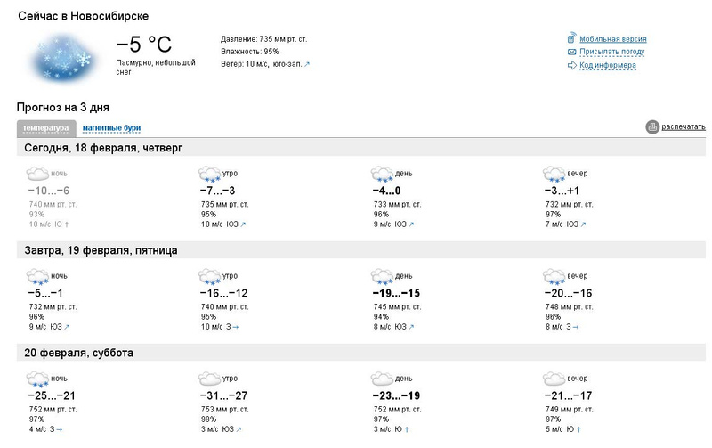Click the printer icon
The height and width of the screenshot is (448, 712).
652,127
